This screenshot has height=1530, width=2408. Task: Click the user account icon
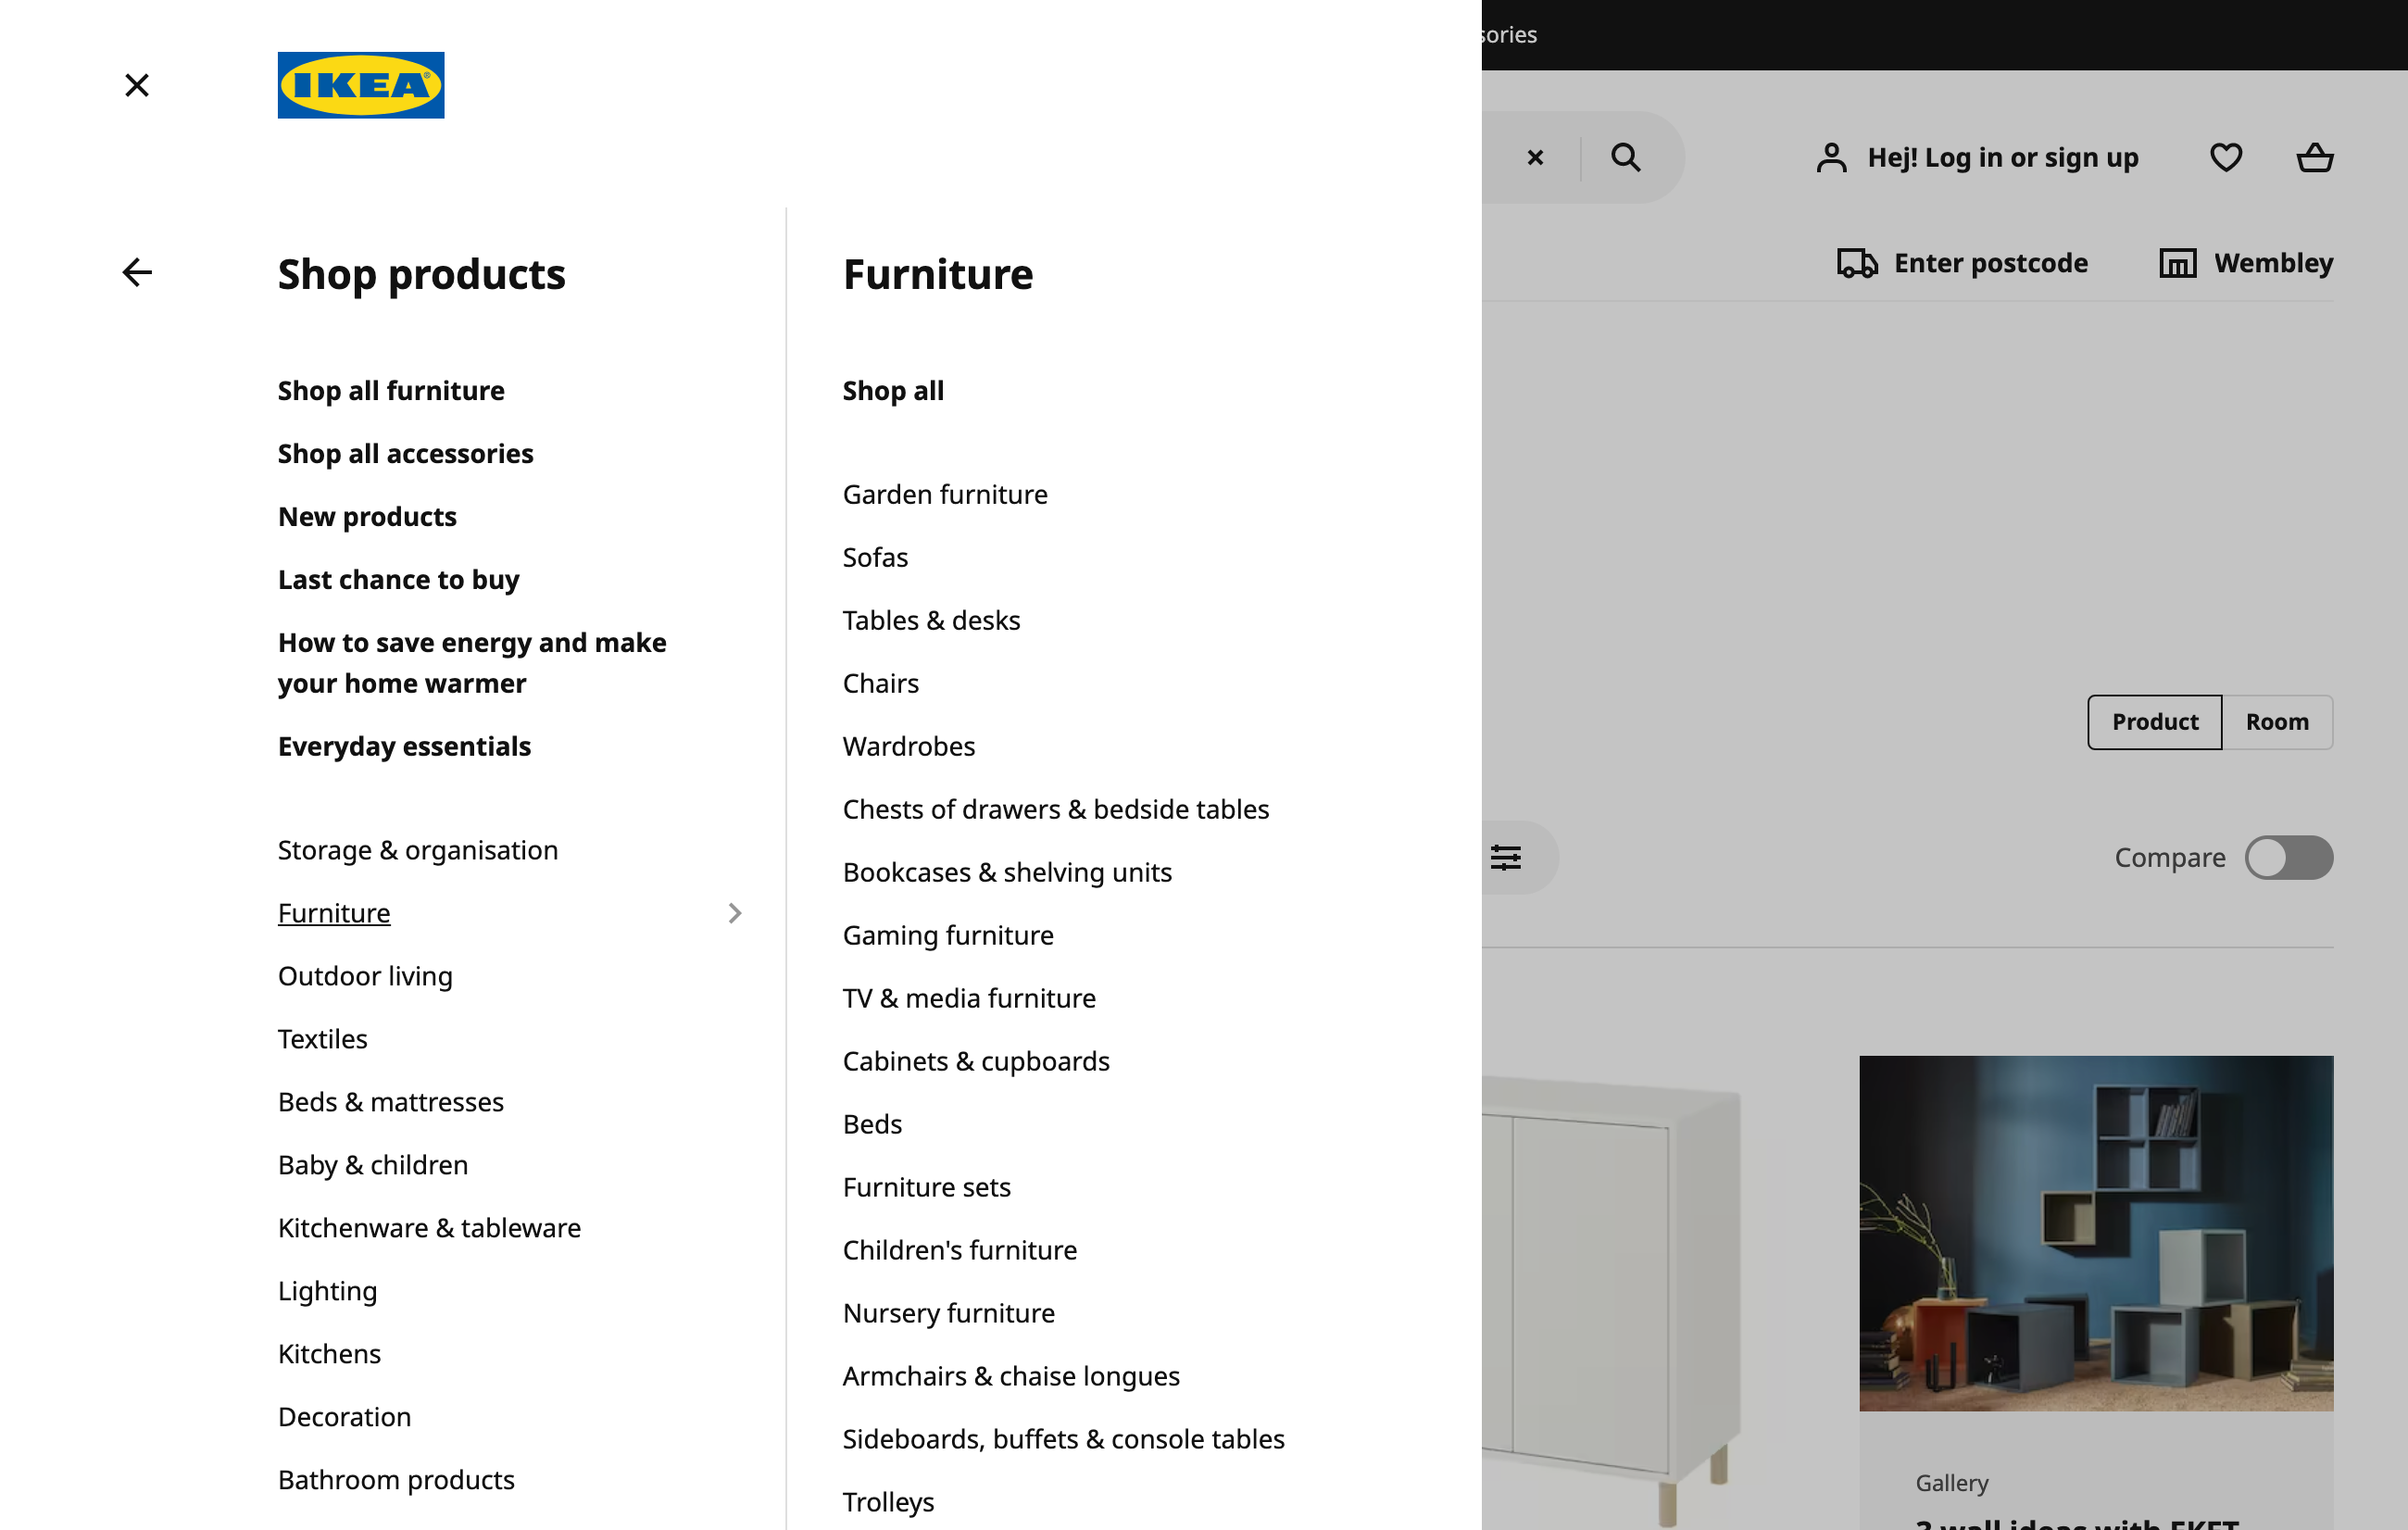click(x=1831, y=157)
